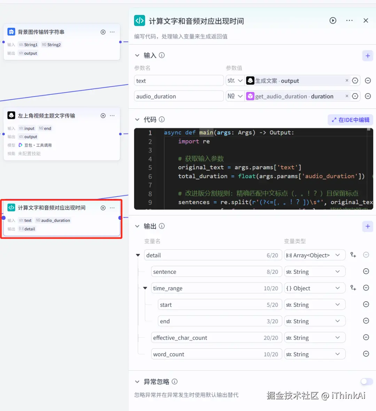
Task: Run the 背景图传输转字符串 node
Action: (103, 32)
